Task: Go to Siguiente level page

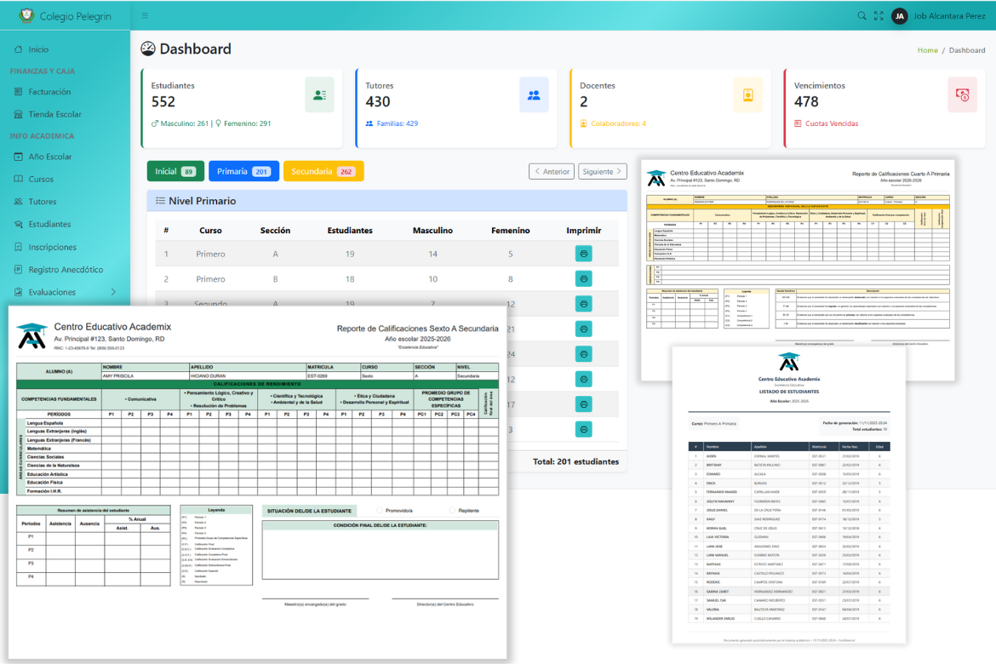Action: coord(603,171)
